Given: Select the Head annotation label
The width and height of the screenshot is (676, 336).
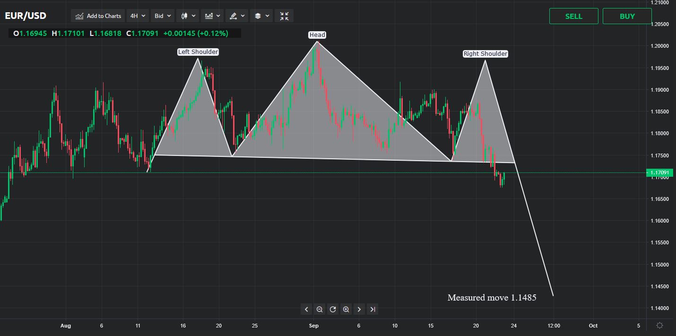Looking at the screenshot, I should tap(317, 34).
